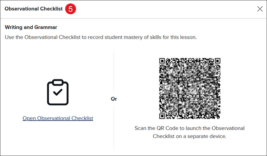Click the vertical divider below 'Or'
Viewport: 267px width, 156px height.
(114, 128)
